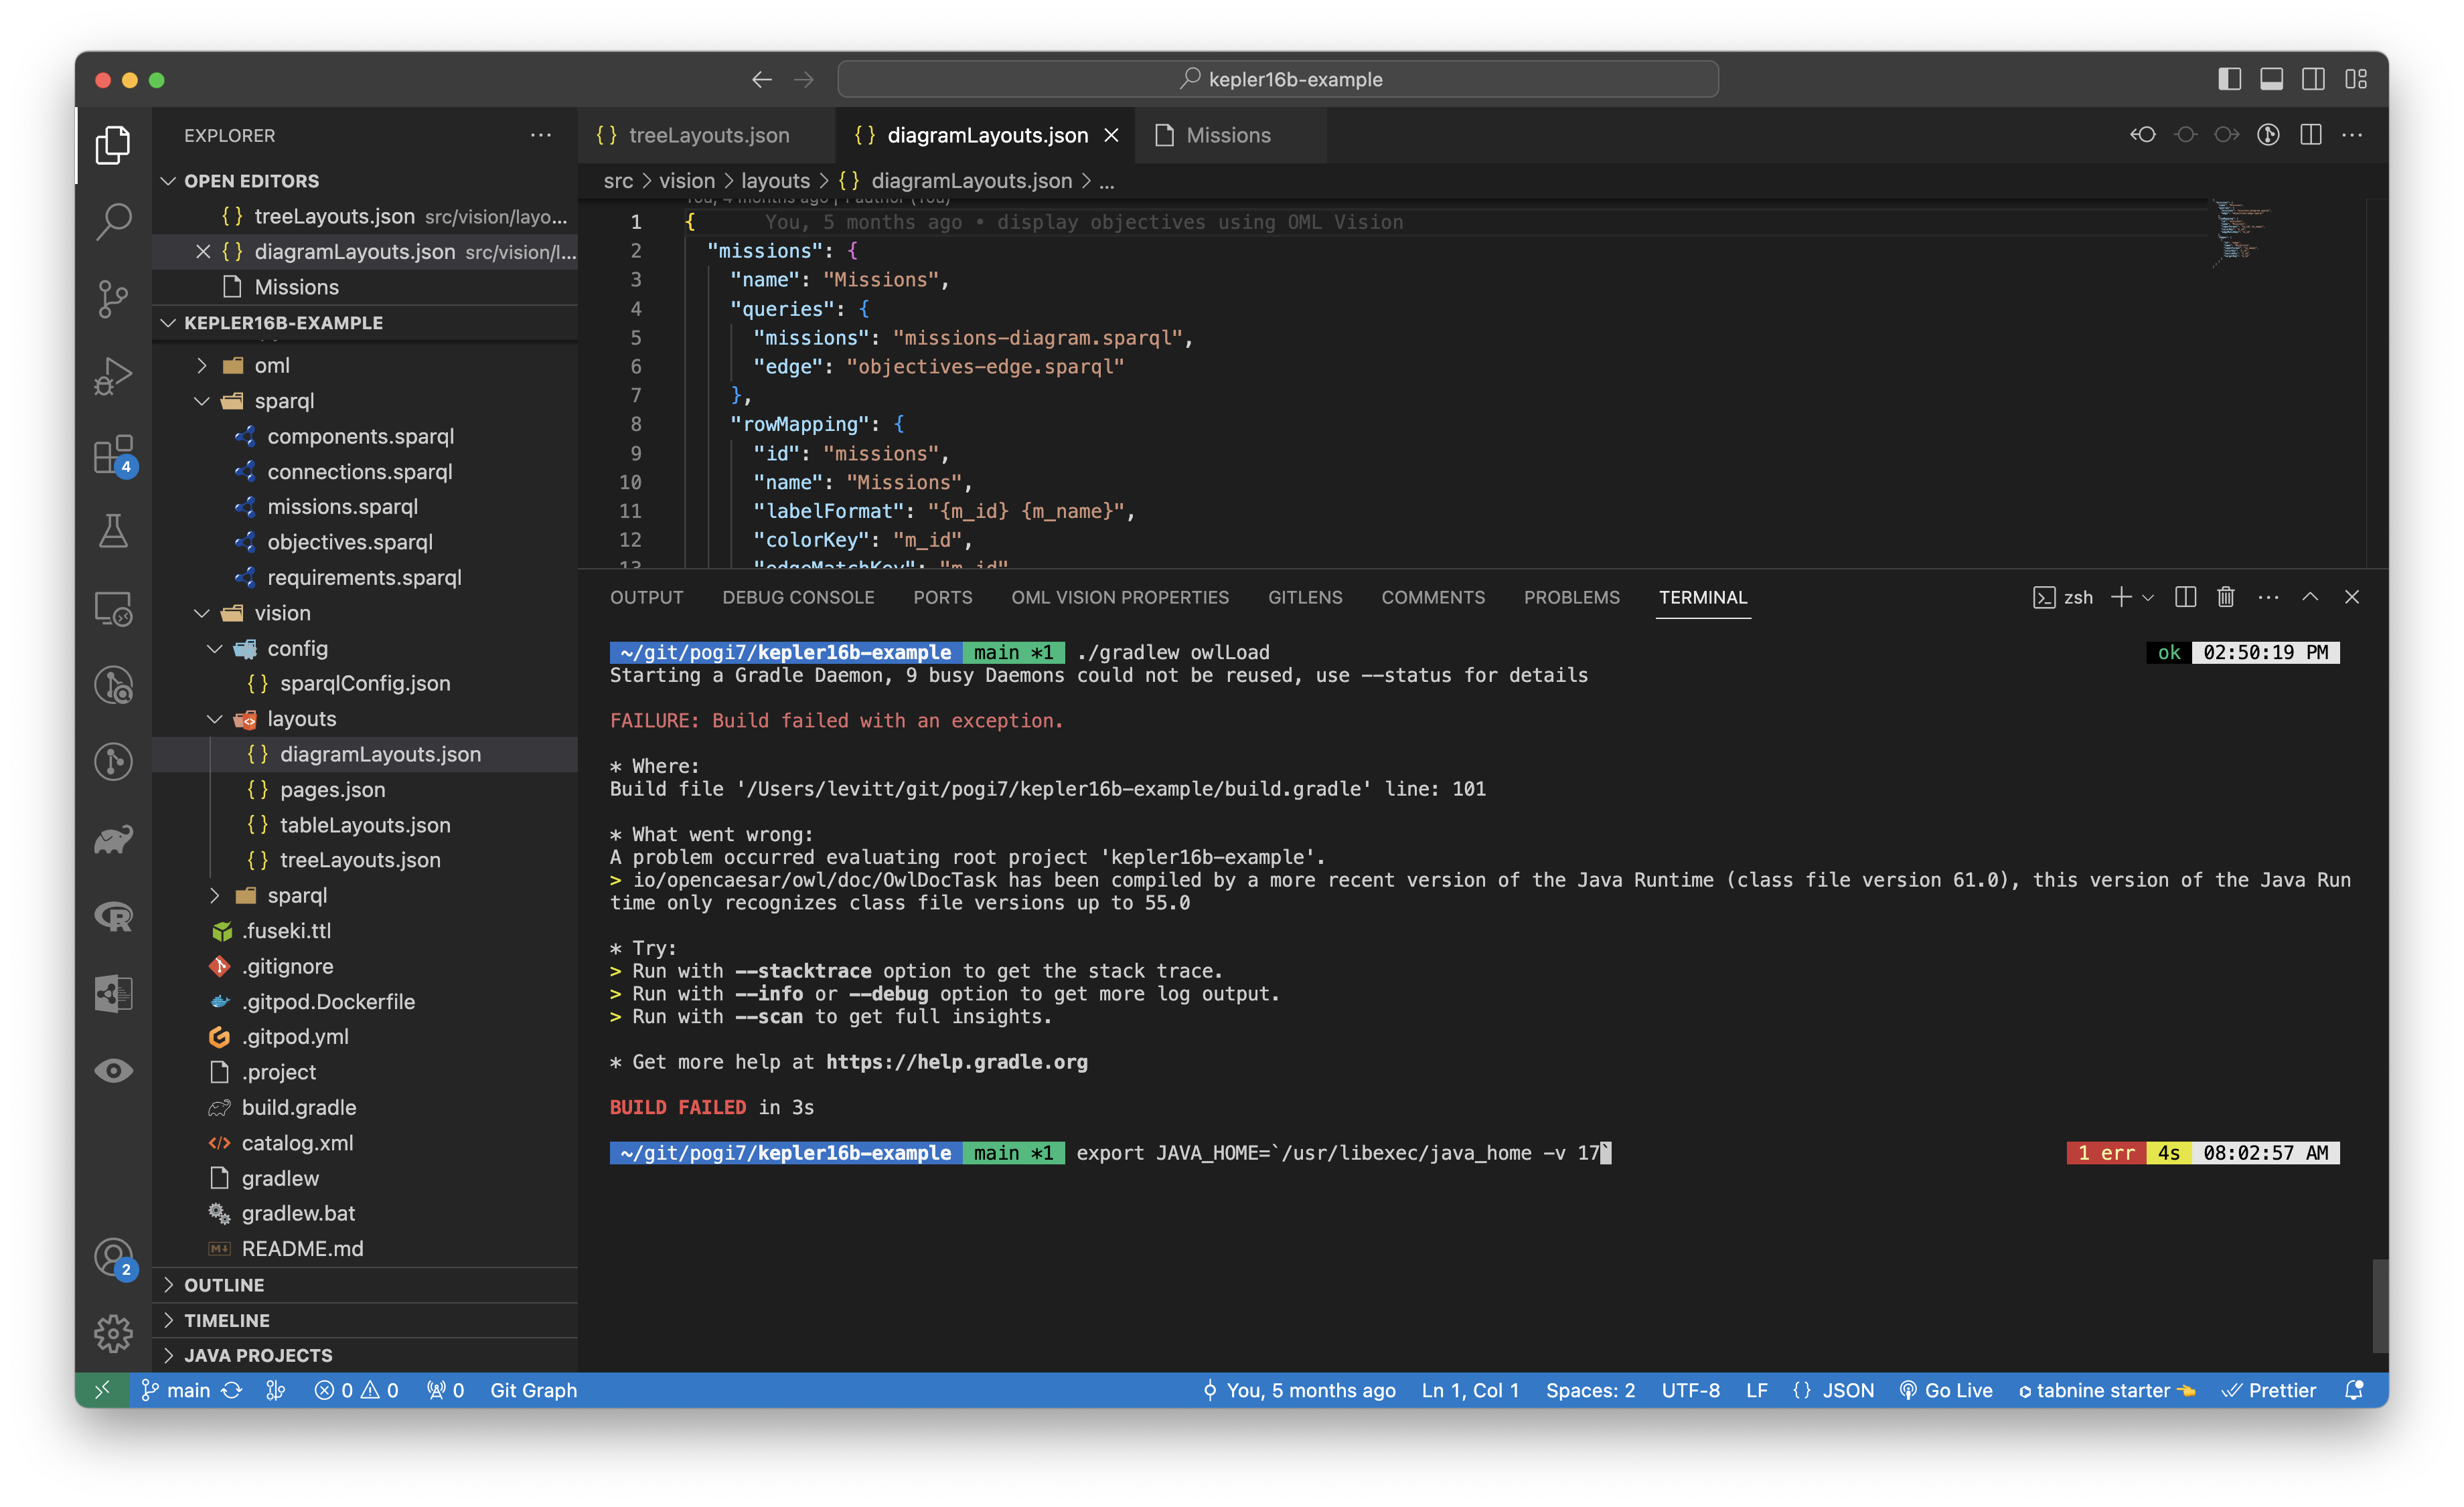Open terminal panel more actions ellipsis
Viewport: 2464px width, 1507px height.
(2268, 597)
